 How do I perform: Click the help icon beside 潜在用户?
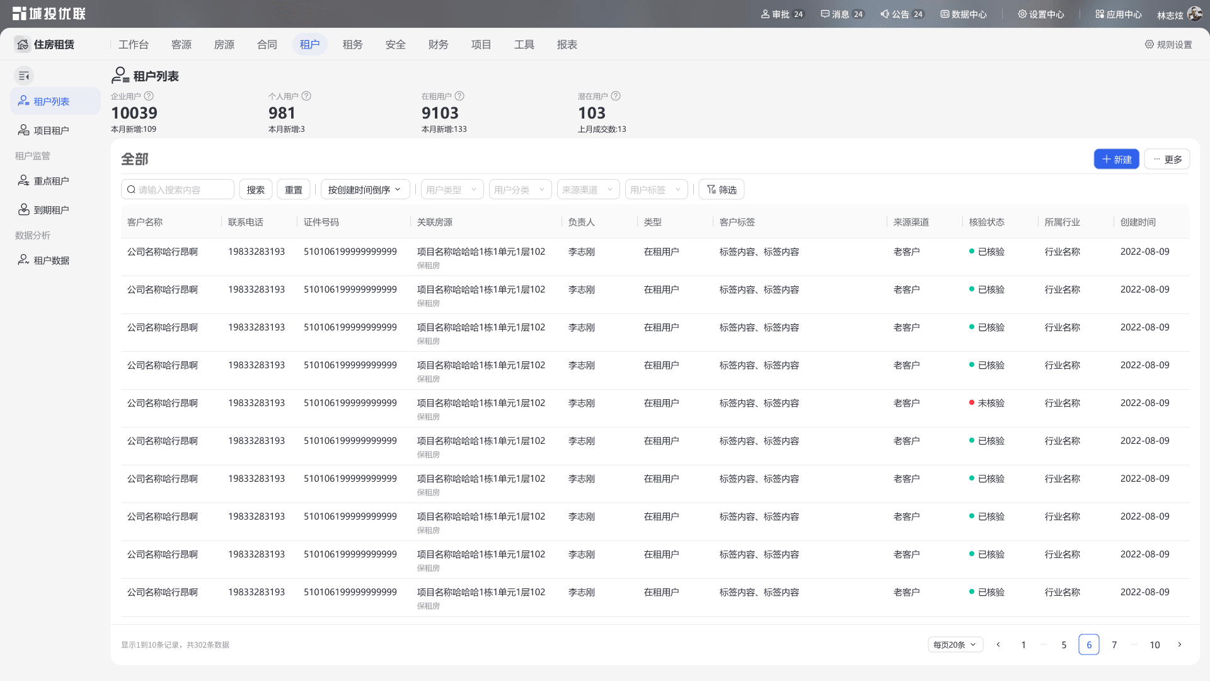tap(616, 96)
